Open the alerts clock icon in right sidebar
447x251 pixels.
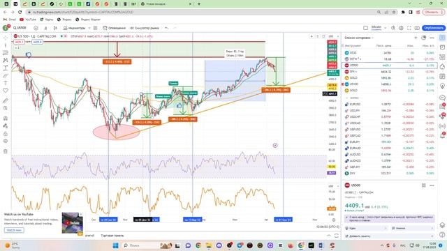pyautogui.click(x=442, y=47)
